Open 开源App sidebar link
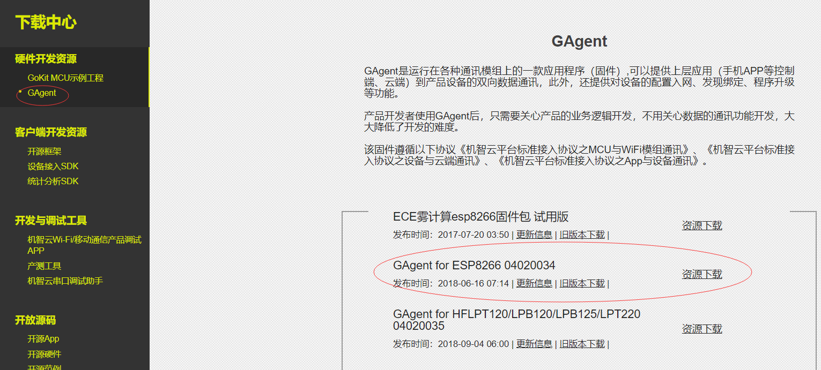821x370 pixels. coord(43,339)
